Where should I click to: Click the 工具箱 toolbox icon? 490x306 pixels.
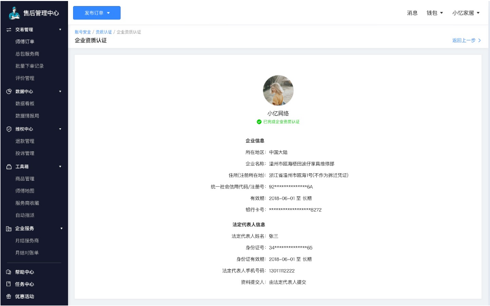click(9, 167)
